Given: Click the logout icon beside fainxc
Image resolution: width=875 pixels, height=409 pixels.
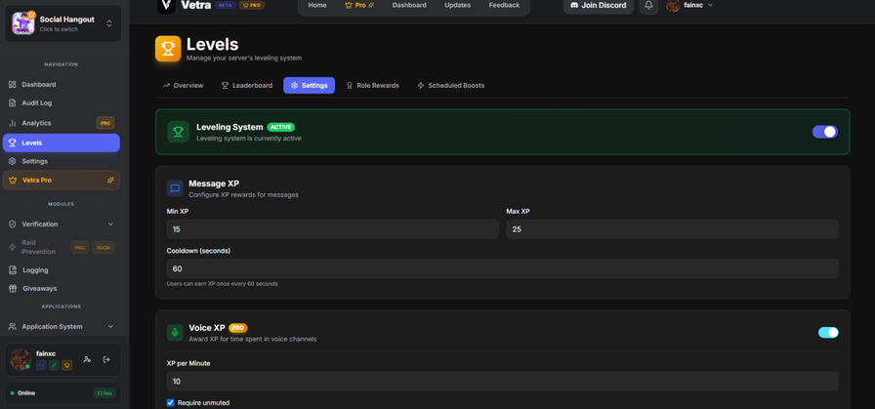Looking at the screenshot, I should click(106, 359).
